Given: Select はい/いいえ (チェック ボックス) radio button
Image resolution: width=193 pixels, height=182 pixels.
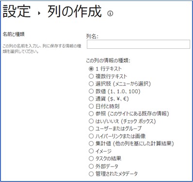Looking at the screenshot, I should [91, 121].
